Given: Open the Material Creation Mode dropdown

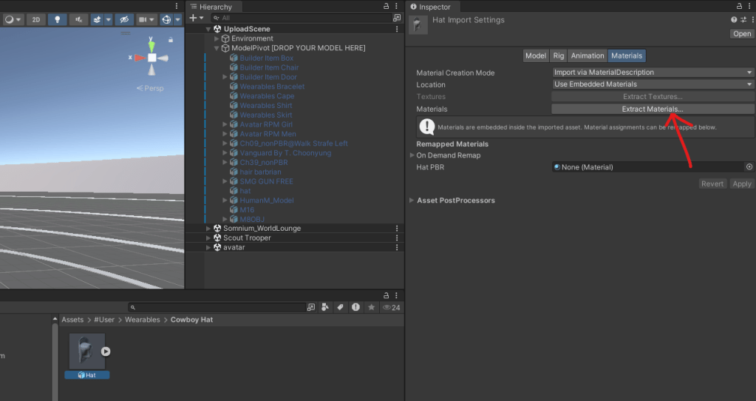Looking at the screenshot, I should (653, 73).
